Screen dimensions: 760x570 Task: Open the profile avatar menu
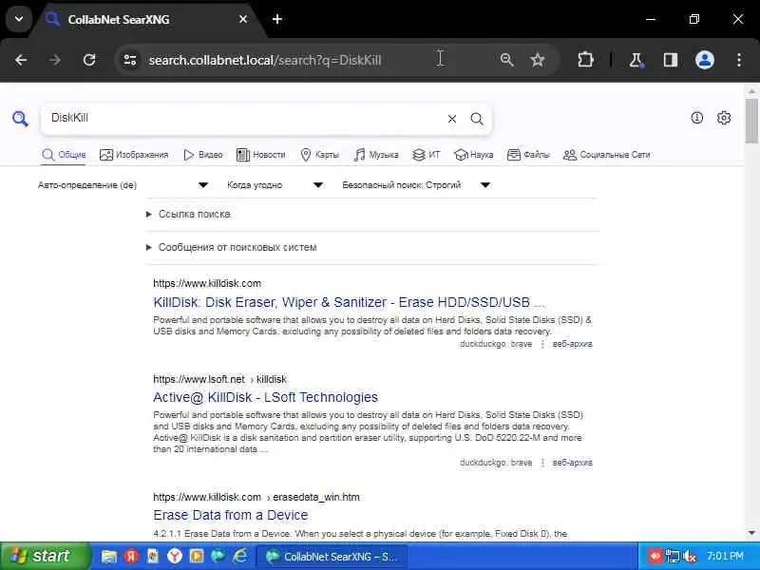tap(705, 60)
